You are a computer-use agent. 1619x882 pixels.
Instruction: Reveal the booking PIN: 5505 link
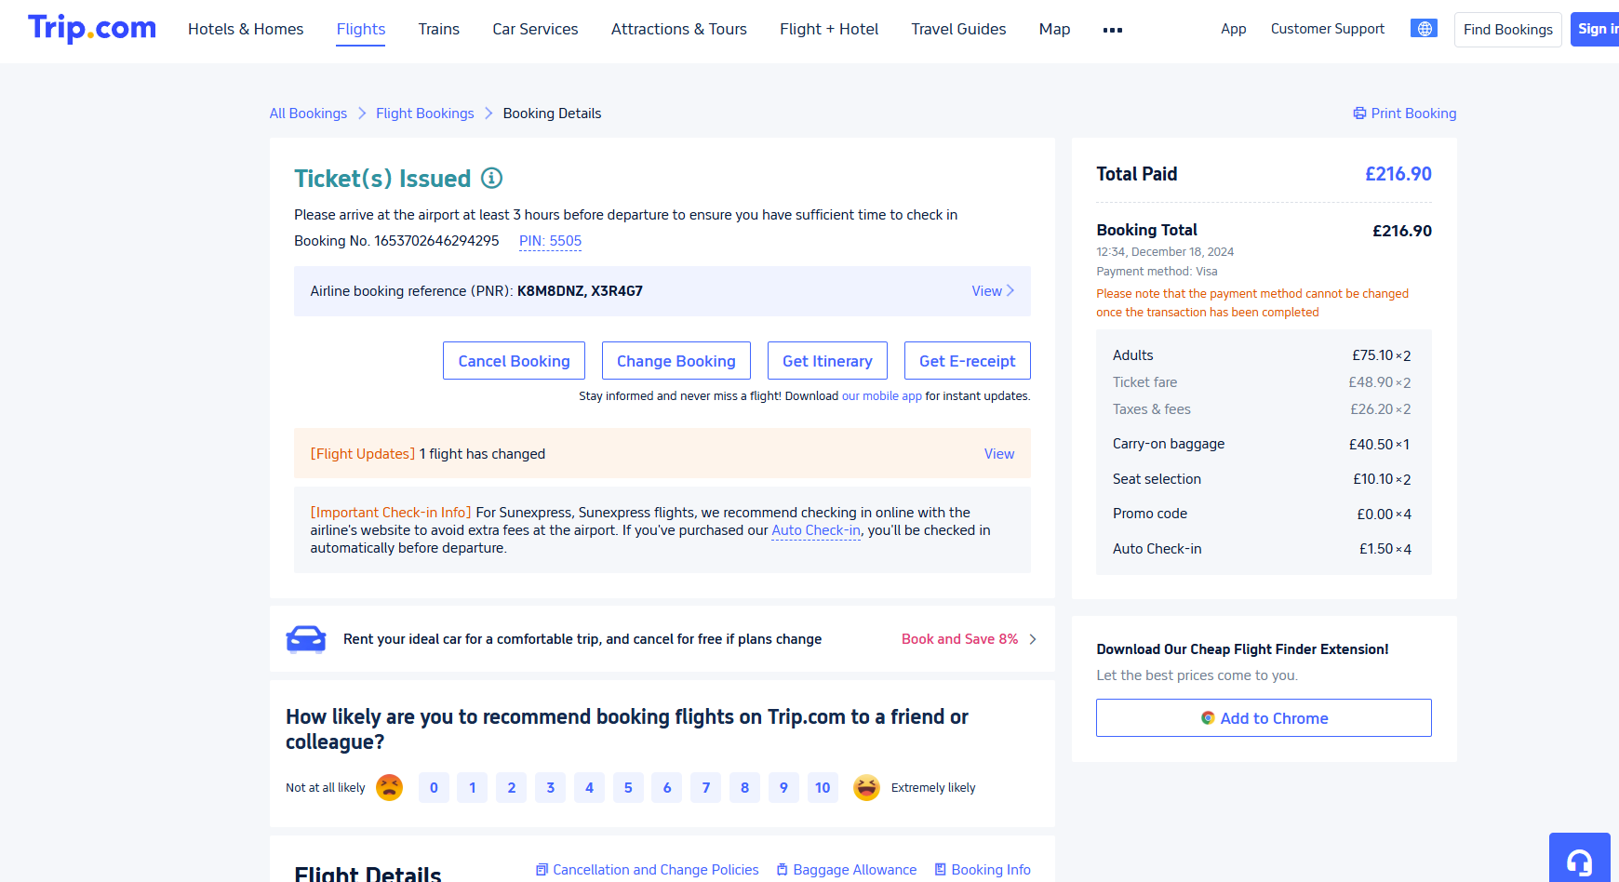pyautogui.click(x=550, y=241)
